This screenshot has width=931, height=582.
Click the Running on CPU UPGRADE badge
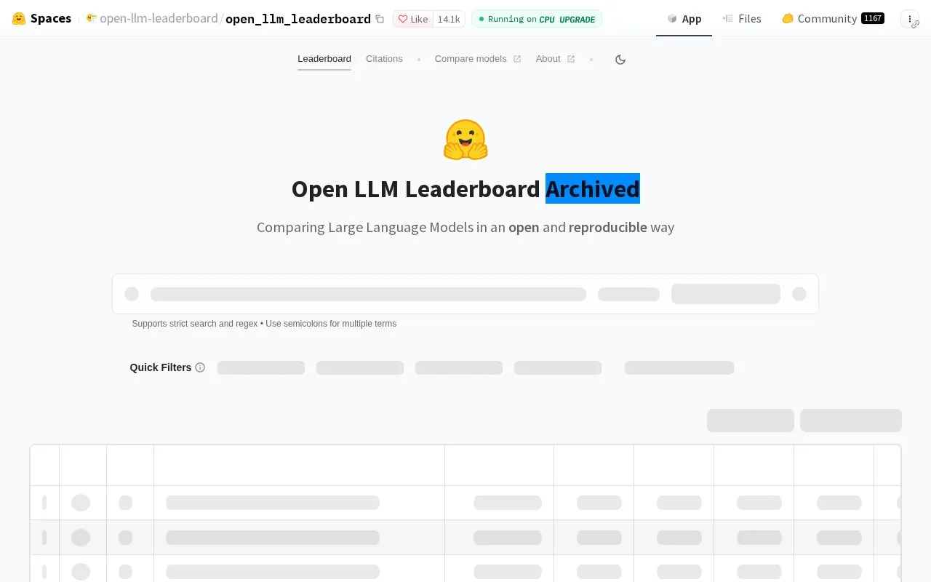537,19
